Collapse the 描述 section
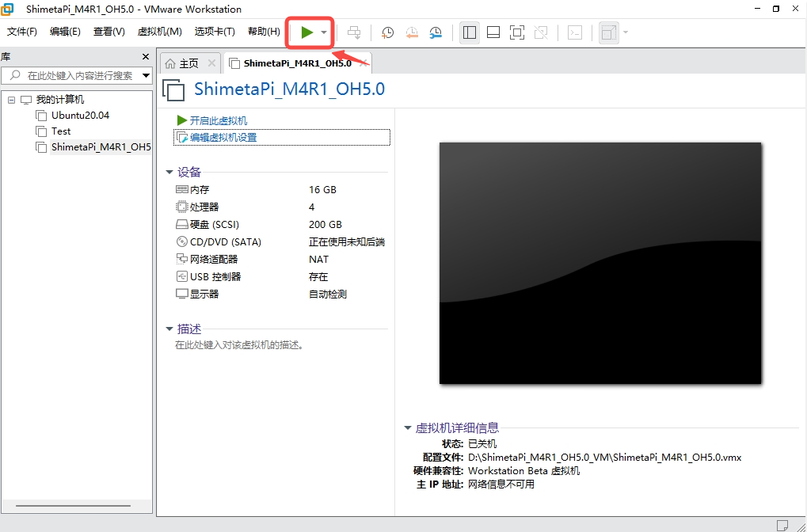The width and height of the screenshot is (807, 532). tap(169, 329)
